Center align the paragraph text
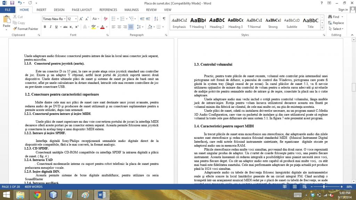 click(x=119, y=27)
